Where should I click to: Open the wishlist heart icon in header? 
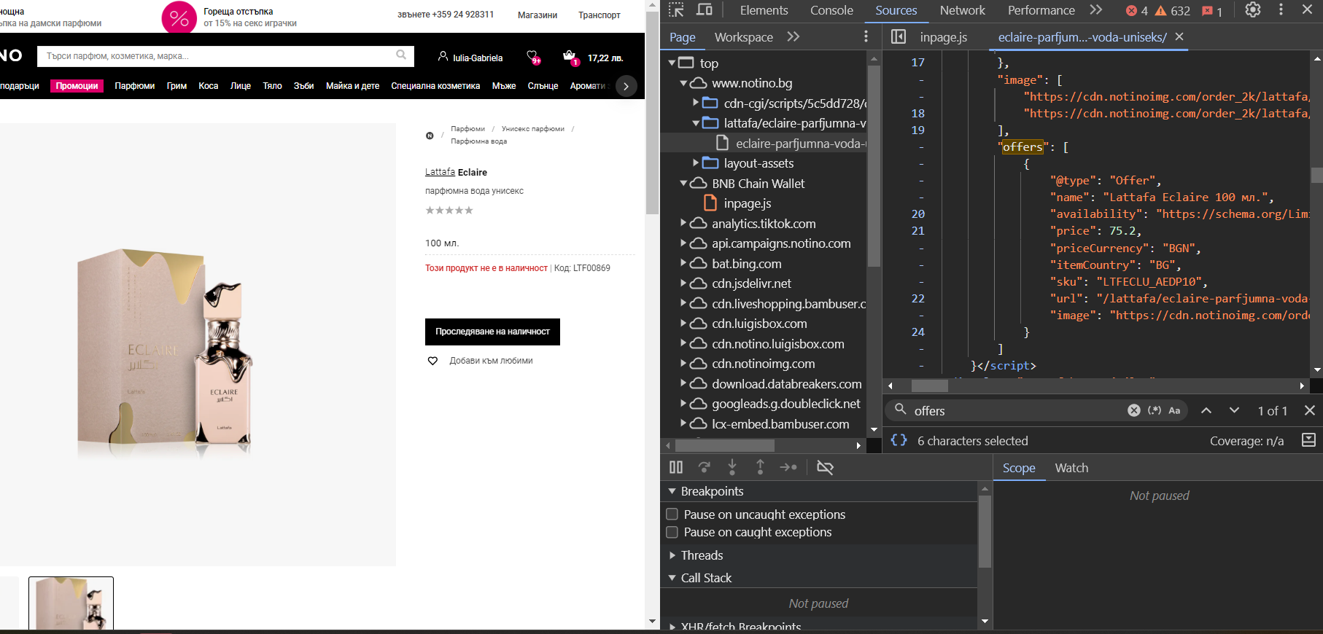tap(533, 57)
